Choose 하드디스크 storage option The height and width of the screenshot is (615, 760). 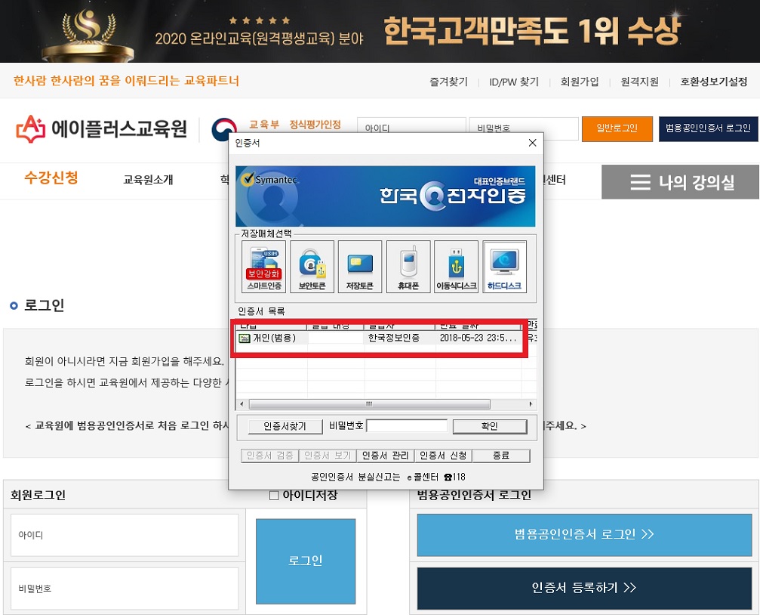pyautogui.click(x=504, y=266)
